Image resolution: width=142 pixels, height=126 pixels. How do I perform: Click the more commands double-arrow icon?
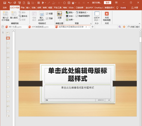click(88, 3)
